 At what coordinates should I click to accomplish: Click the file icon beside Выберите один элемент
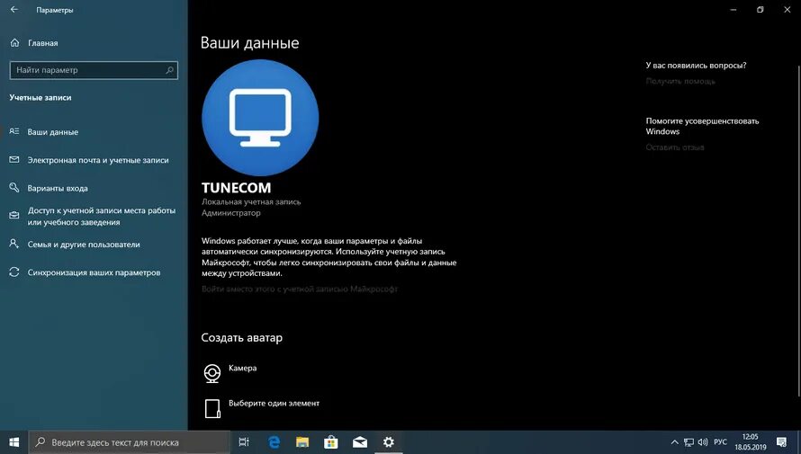click(x=212, y=408)
